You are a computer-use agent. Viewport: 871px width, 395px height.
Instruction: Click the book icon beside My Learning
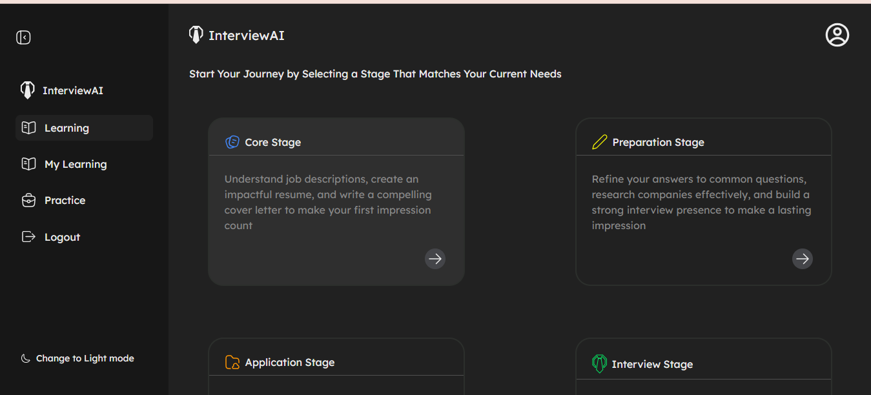tap(28, 164)
